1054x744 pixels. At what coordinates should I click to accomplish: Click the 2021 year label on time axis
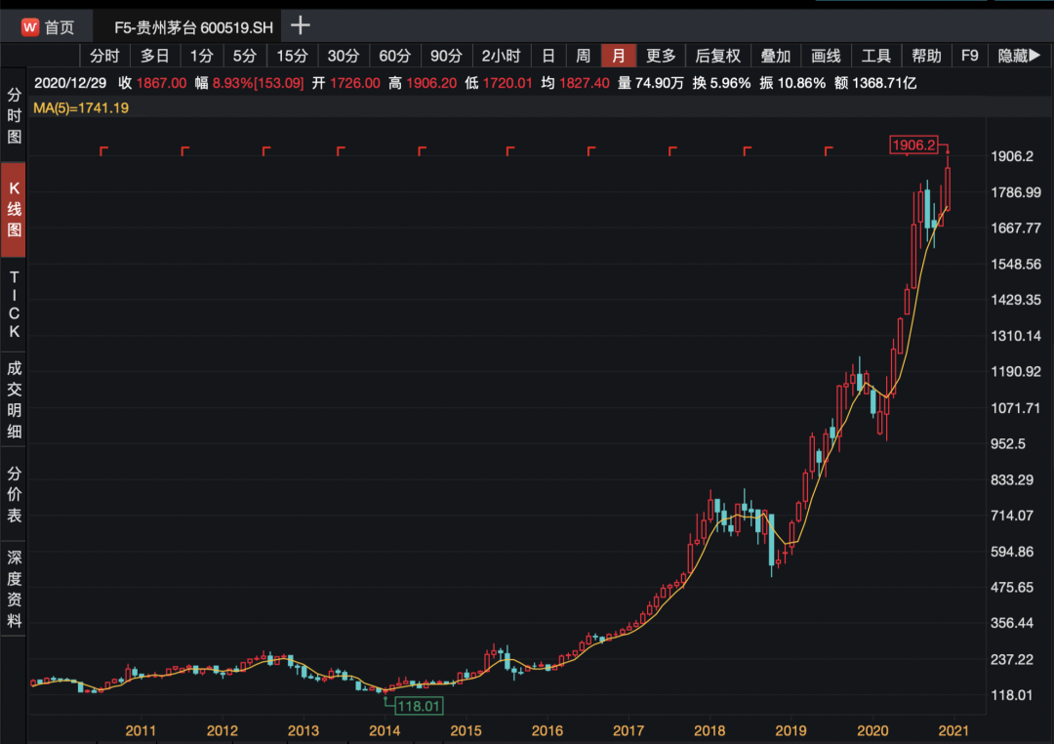953,730
